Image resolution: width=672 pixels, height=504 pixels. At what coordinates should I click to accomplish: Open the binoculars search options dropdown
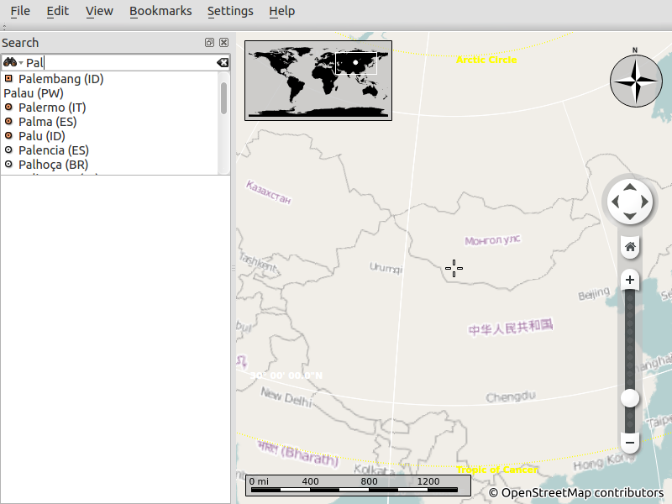(13, 63)
